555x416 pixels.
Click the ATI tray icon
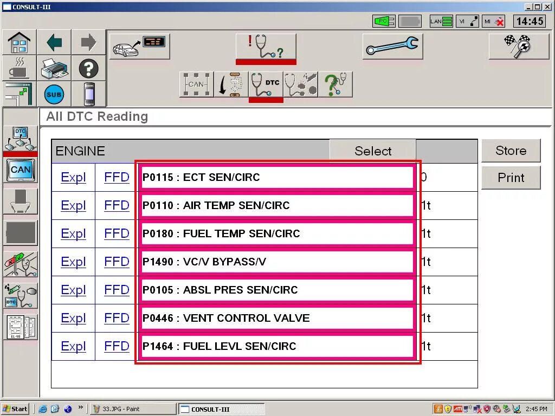tap(457, 409)
